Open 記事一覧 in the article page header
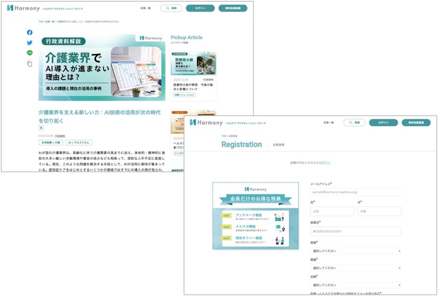The width and height of the screenshot is (438, 296). [146, 8]
